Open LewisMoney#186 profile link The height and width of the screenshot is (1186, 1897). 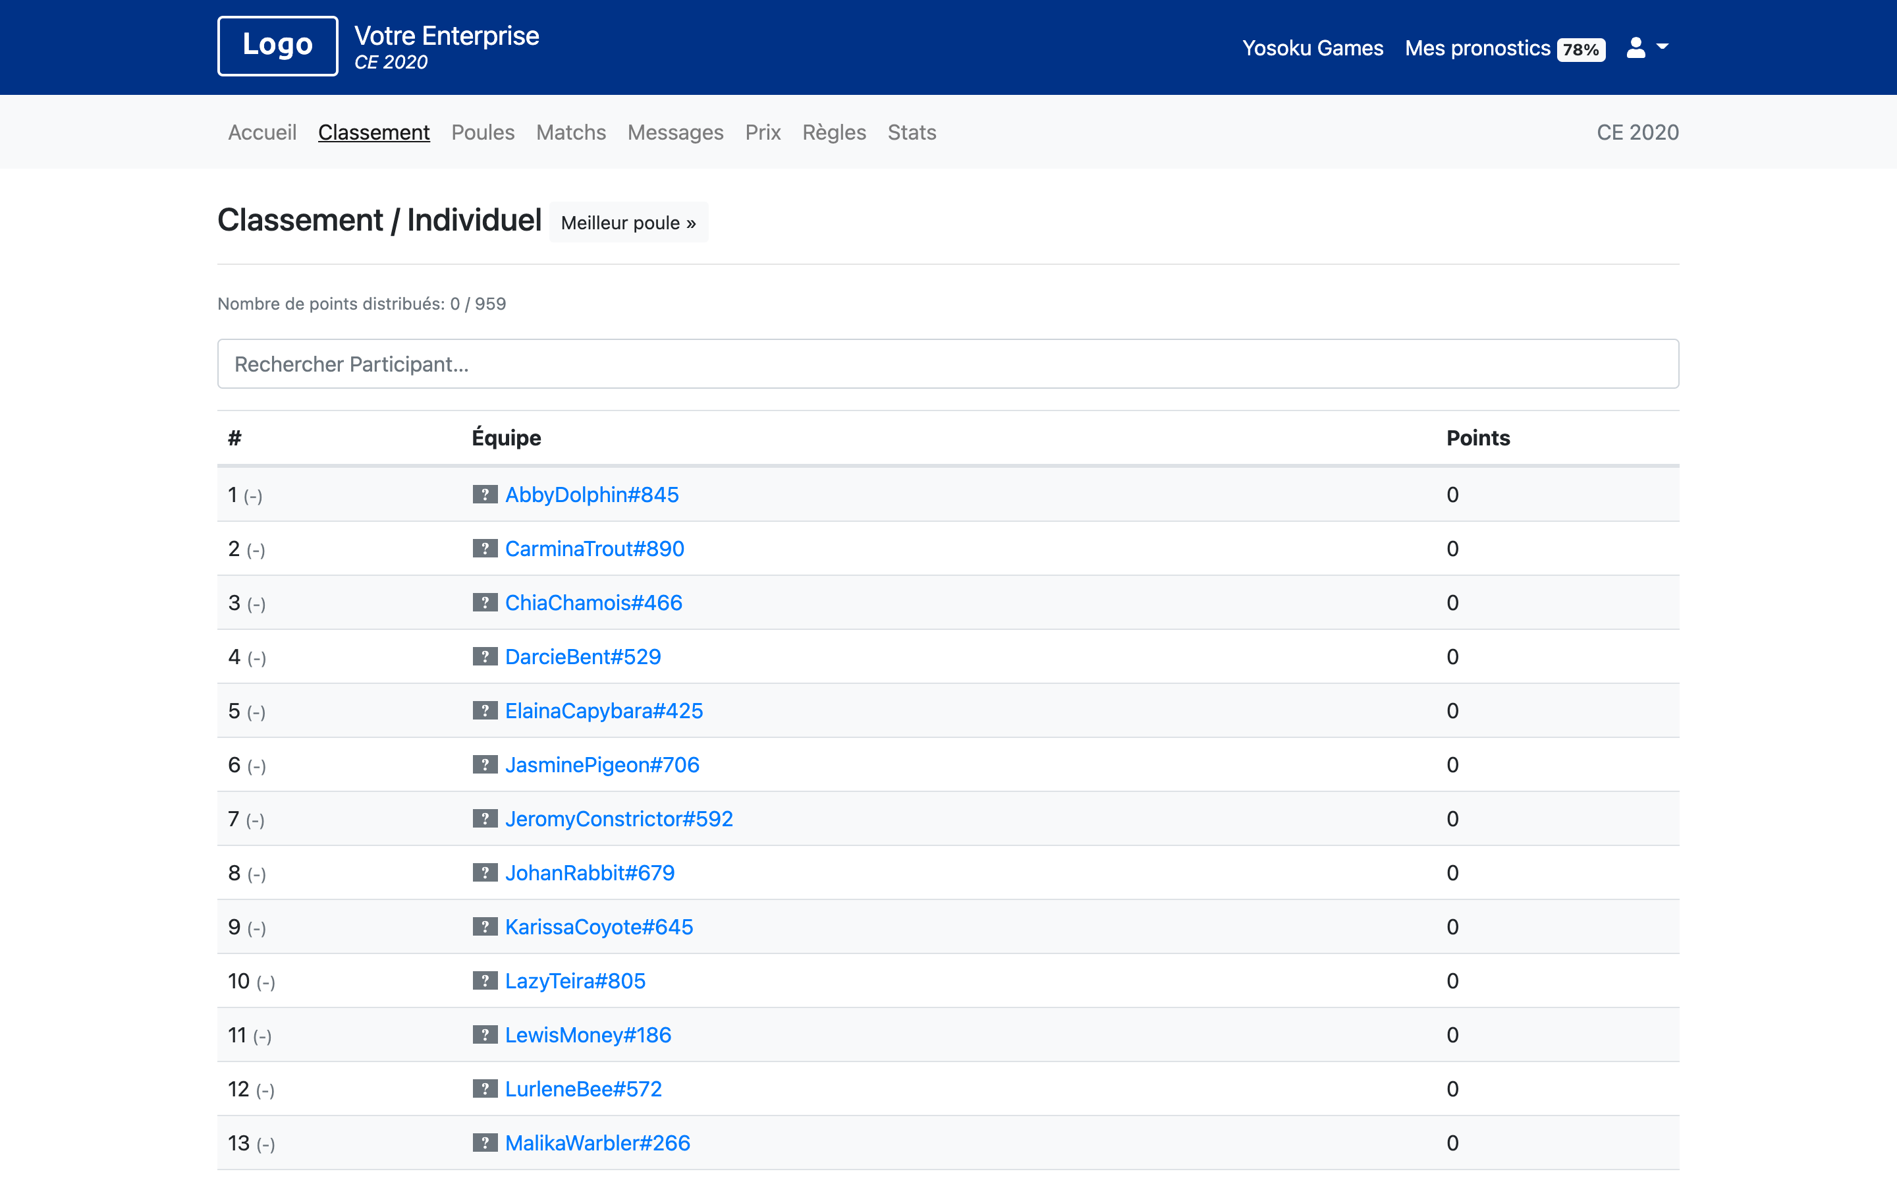(589, 1036)
